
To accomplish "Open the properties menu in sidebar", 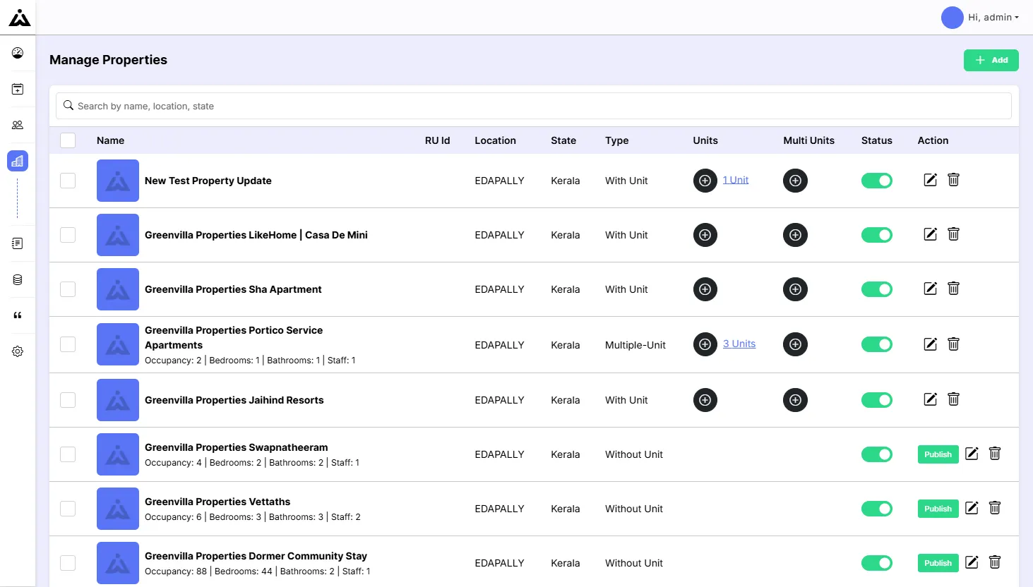I will 18,161.
